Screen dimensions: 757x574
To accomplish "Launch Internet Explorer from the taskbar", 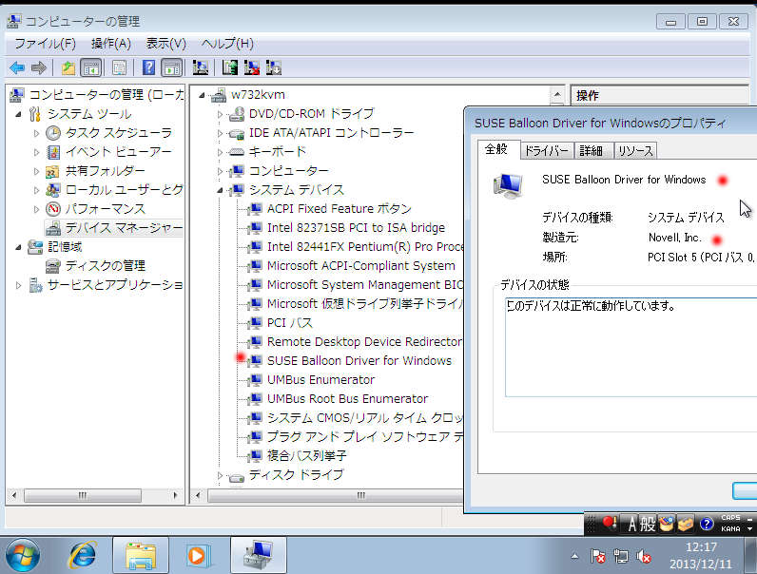I will pos(83,555).
